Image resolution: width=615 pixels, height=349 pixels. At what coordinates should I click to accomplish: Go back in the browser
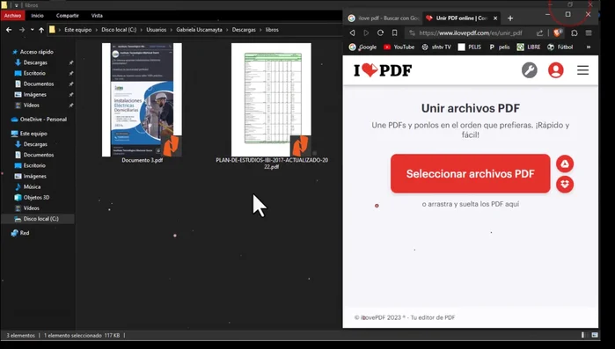(352, 33)
